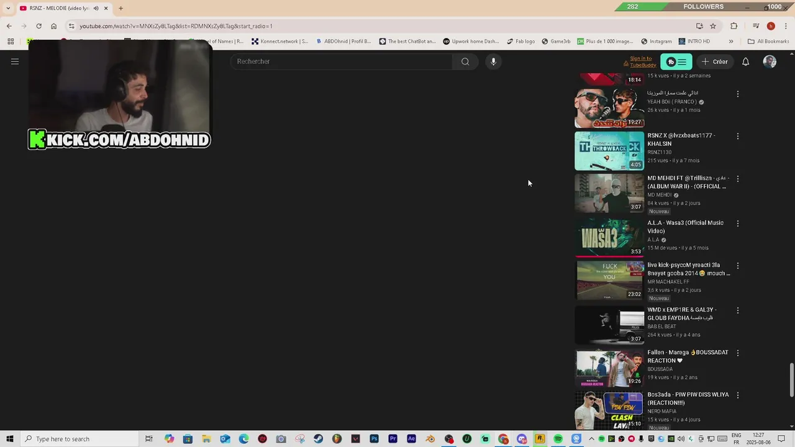The height and width of the screenshot is (447, 795).
Task: Open Premiere Pro from the taskbar
Action: [x=393, y=439]
